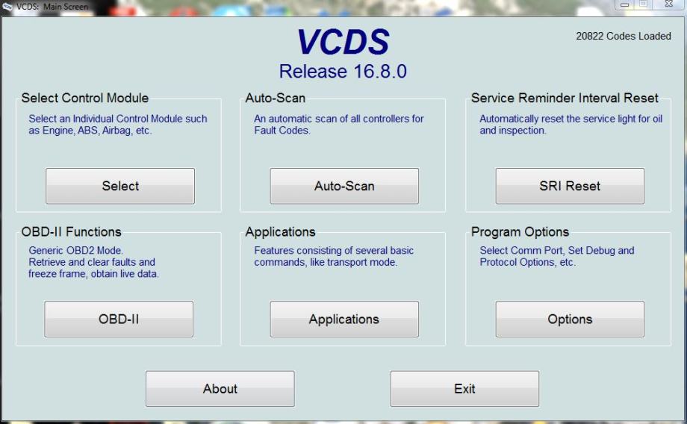Image resolution: width=687 pixels, height=424 pixels.
Task: Click the 'Generic OBD2 Mode.' description text
Action: click(76, 250)
